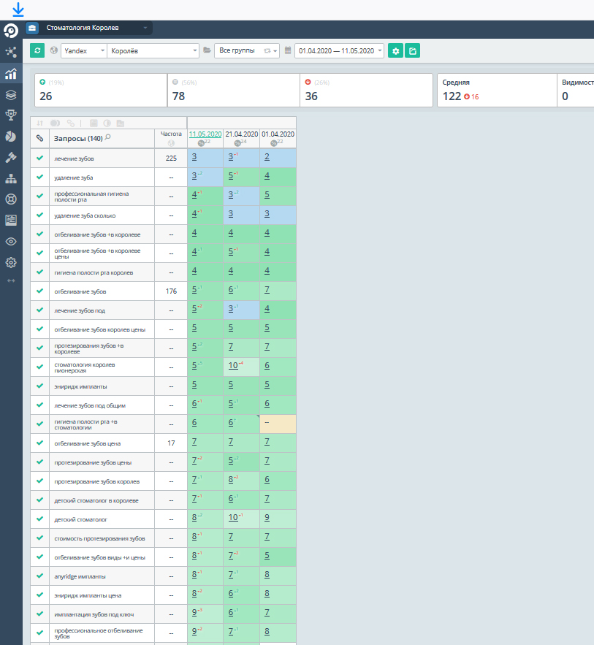Open position 10 for детский стоматолог
This screenshot has width=594, height=645.
233,517
